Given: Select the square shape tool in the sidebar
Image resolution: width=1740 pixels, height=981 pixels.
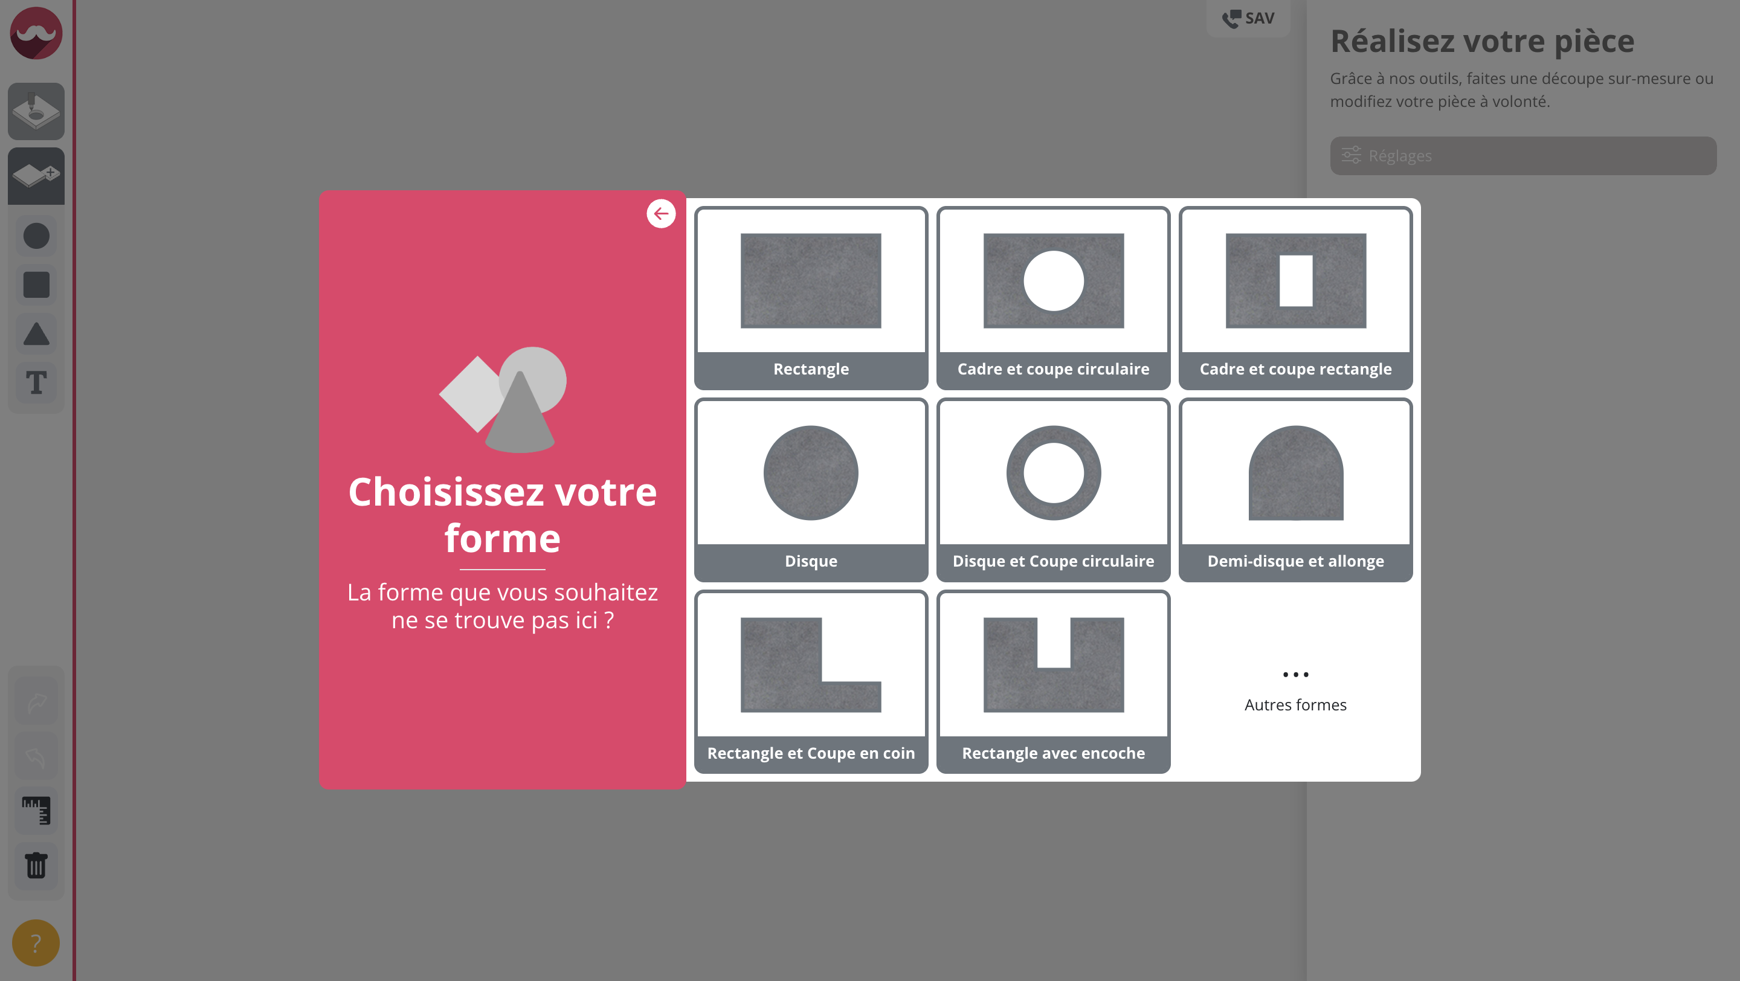Looking at the screenshot, I should 36,285.
